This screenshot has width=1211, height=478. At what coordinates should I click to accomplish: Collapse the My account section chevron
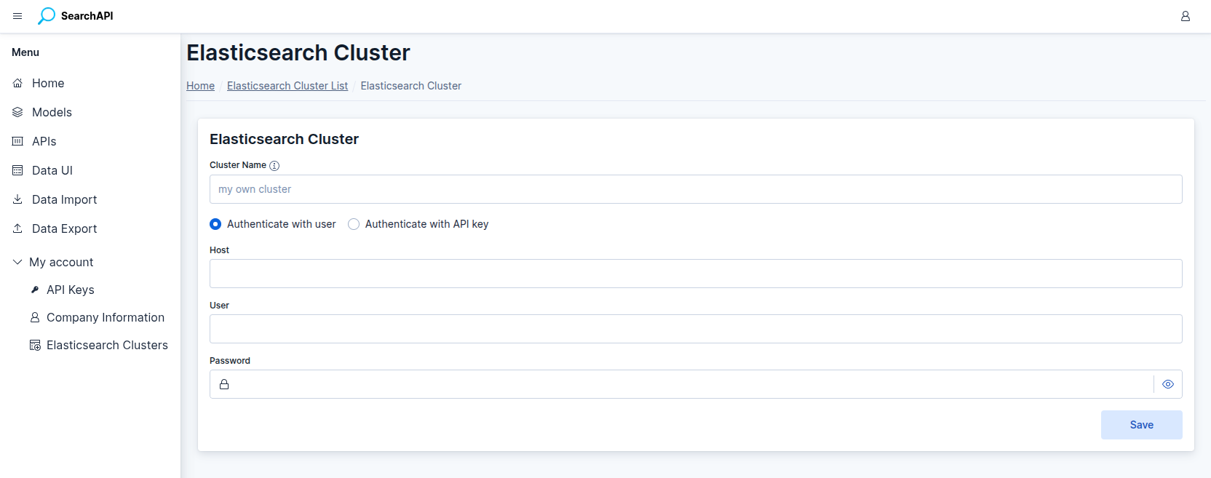click(x=17, y=262)
